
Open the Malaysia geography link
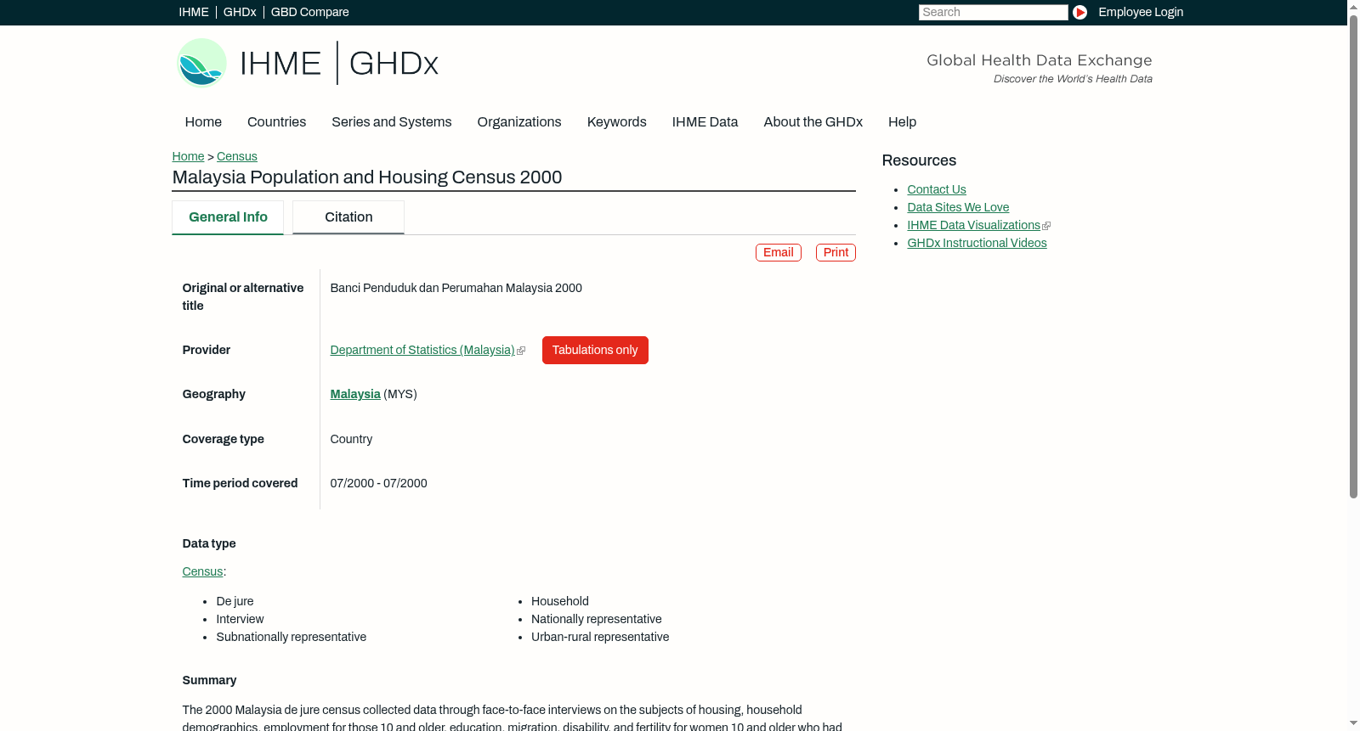point(355,394)
